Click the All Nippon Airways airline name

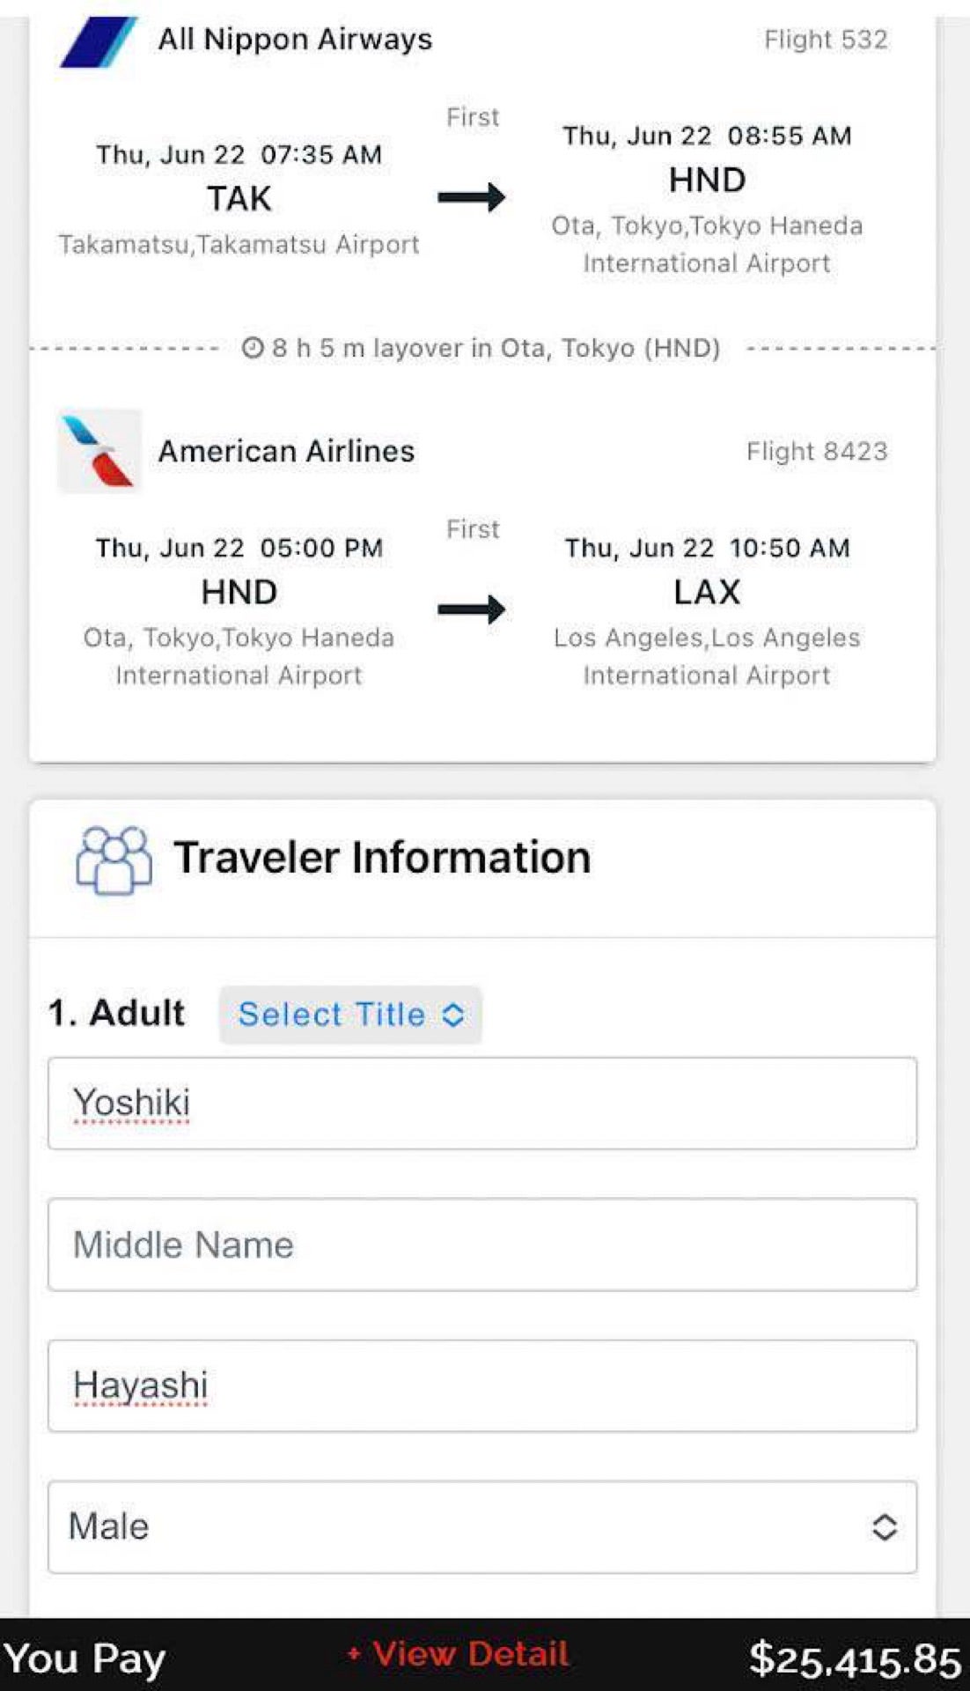[x=295, y=40]
